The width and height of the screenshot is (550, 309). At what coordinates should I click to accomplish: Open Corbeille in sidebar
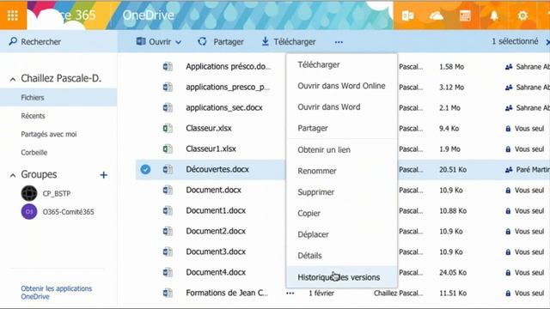34,153
